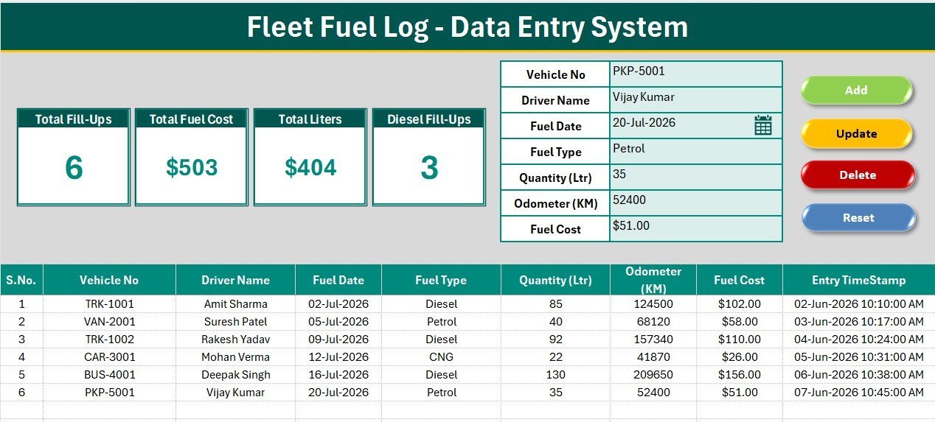This screenshot has width=935, height=422.
Task: Click the $102.00 fuel cost cell
Action: click(x=740, y=303)
